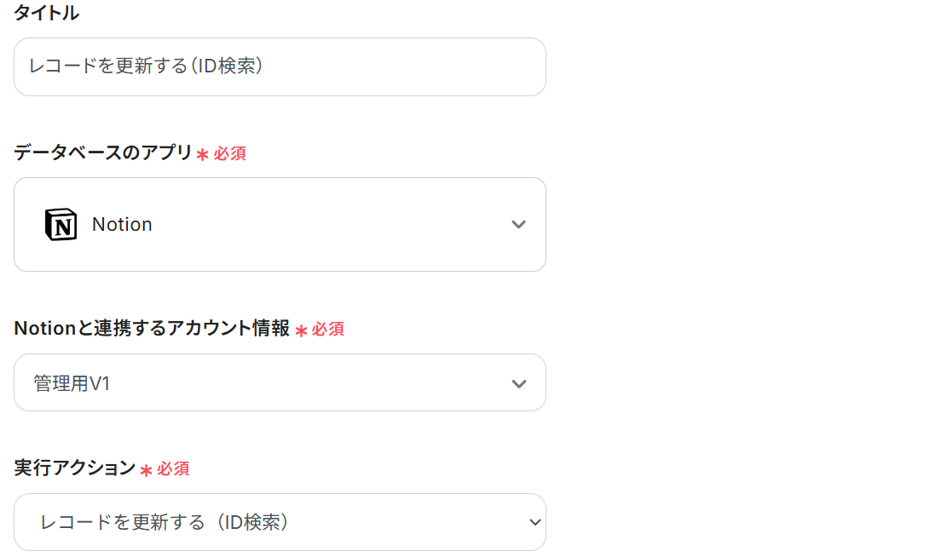Click the データベースのアプリ label
Viewport: 925px width, 557px height.
coord(103,153)
